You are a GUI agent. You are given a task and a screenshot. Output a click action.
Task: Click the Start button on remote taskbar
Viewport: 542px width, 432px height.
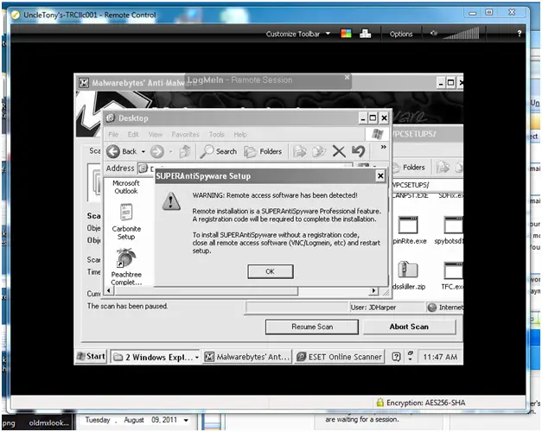91,356
